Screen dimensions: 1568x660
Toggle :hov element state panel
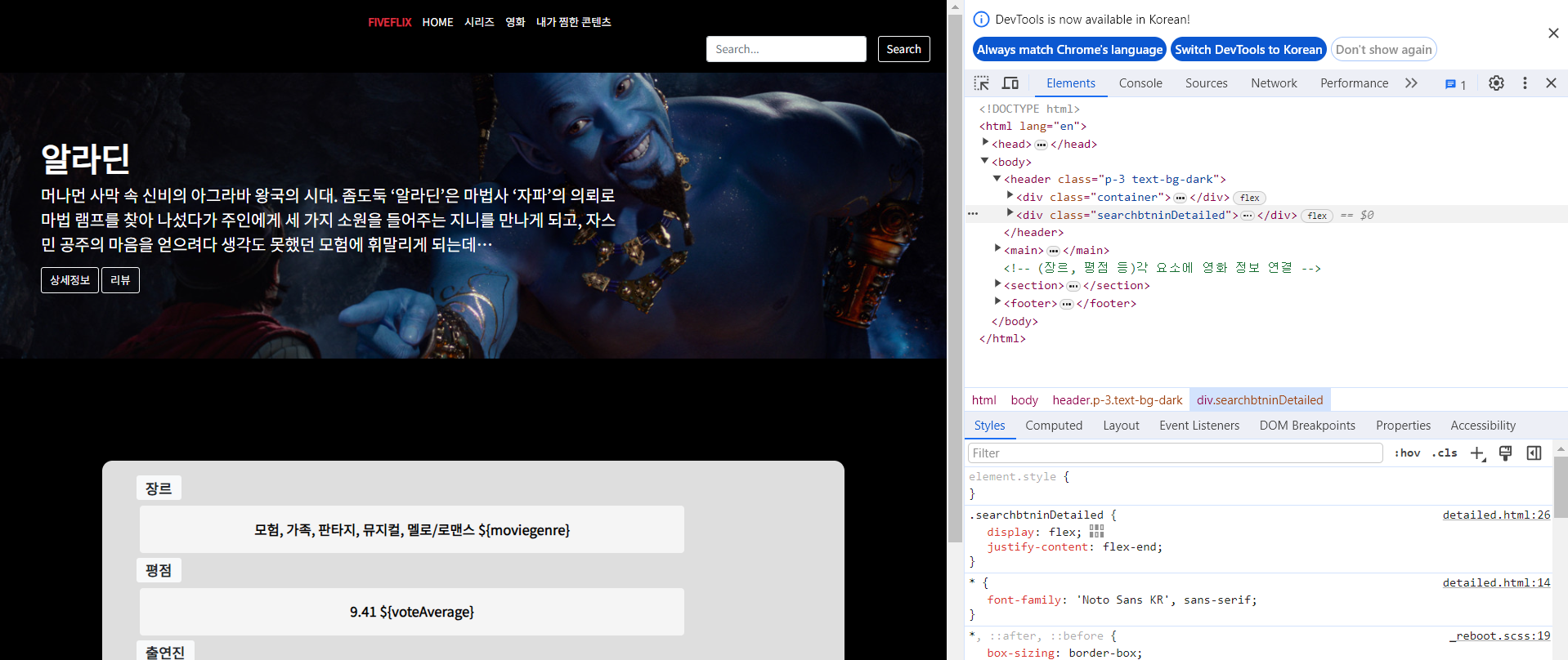(x=1407, y=453)
